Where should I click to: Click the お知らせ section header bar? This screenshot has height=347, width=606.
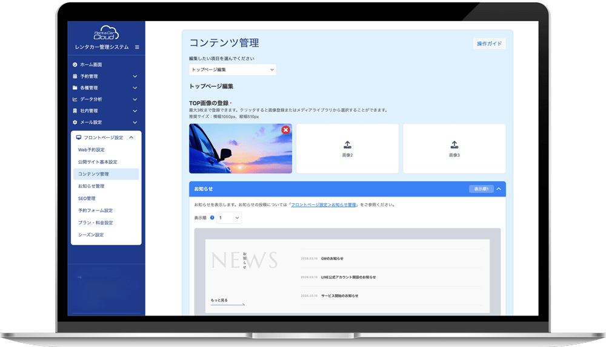click(347, 189)
